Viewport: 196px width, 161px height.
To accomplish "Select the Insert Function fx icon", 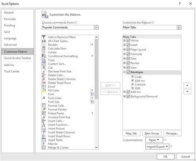I will 44,125.
